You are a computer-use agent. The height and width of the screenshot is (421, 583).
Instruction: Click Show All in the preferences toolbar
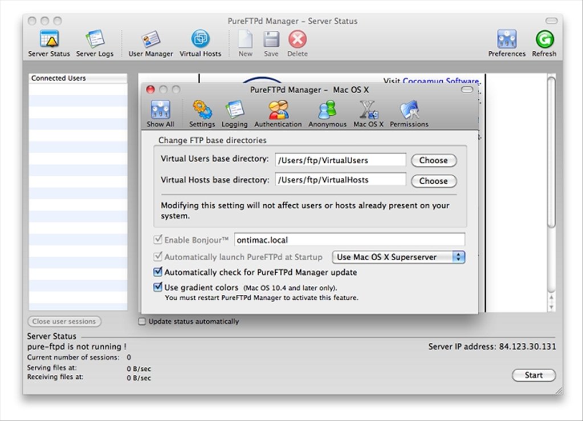pos(160,114)
